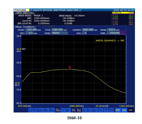Click the red peak marker on the trace

click(70, 67)
